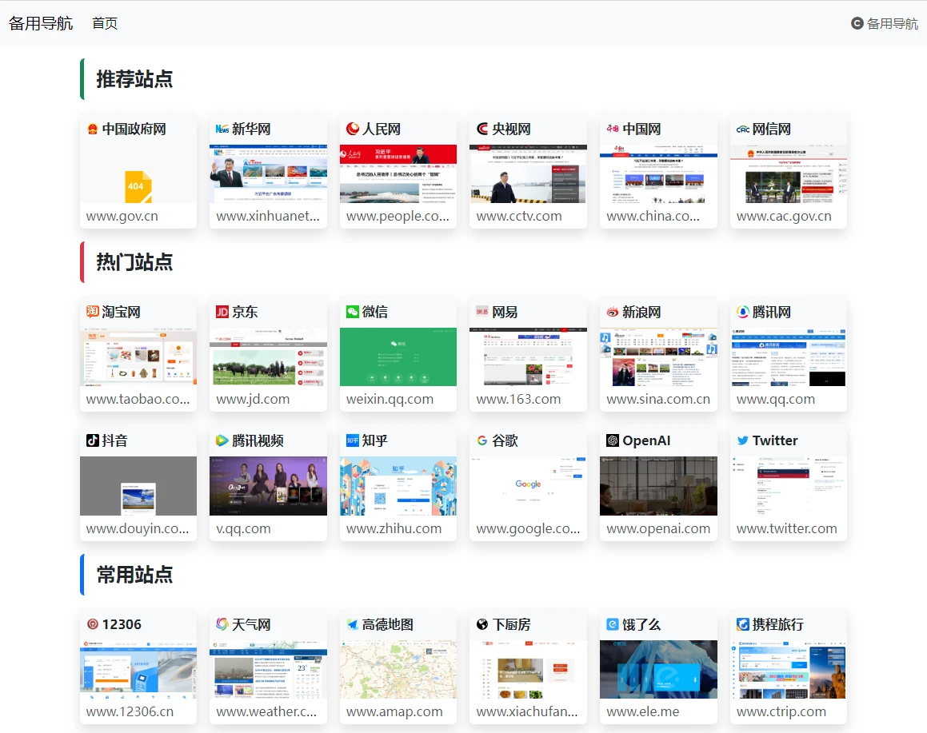Open the www.163.com link
Image resolution: width=927 pixels, height=733 pixels.
(518, 399)
